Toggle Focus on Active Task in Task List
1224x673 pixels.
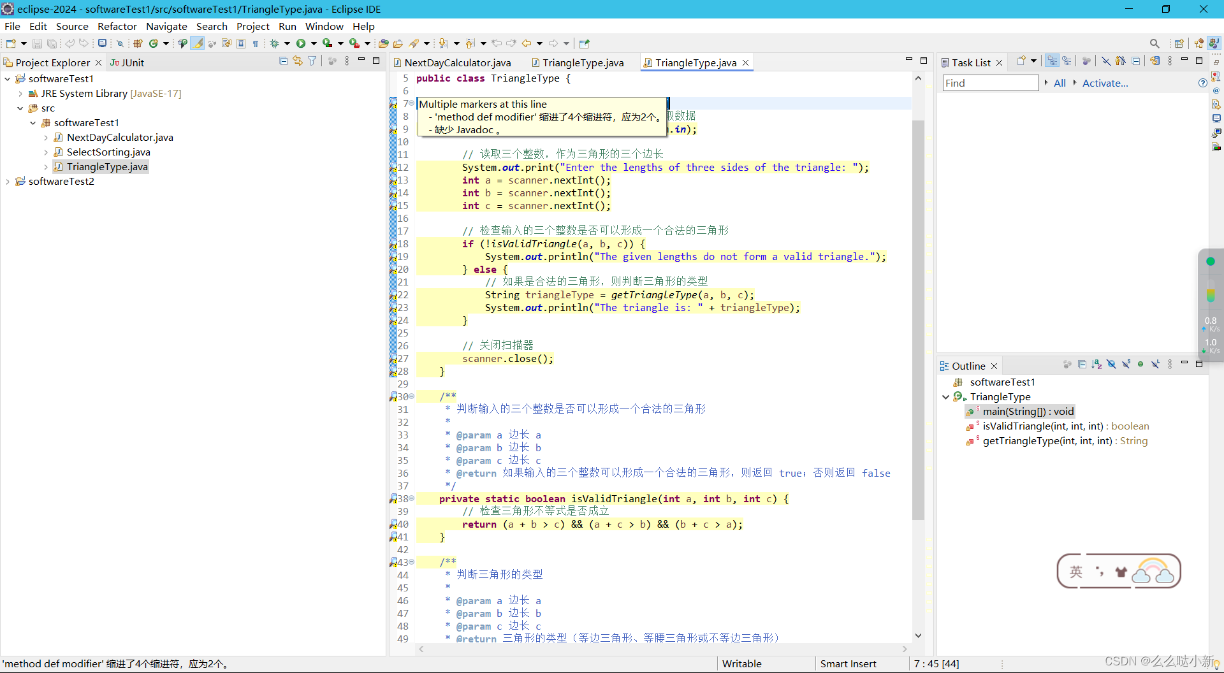pos(1087,61)
